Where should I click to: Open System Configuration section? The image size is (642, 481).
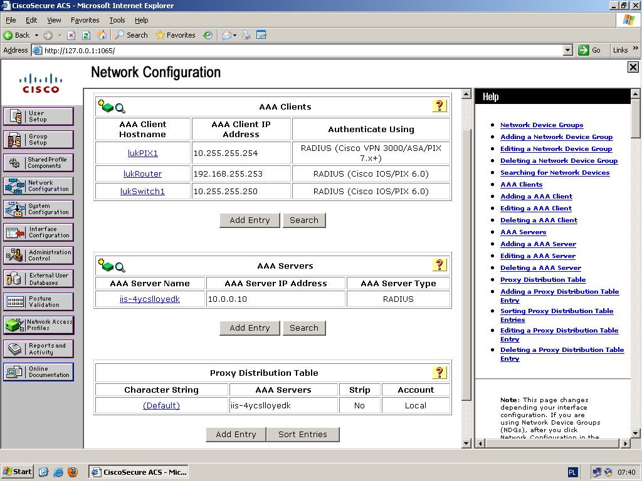click(x=38, y=209)
